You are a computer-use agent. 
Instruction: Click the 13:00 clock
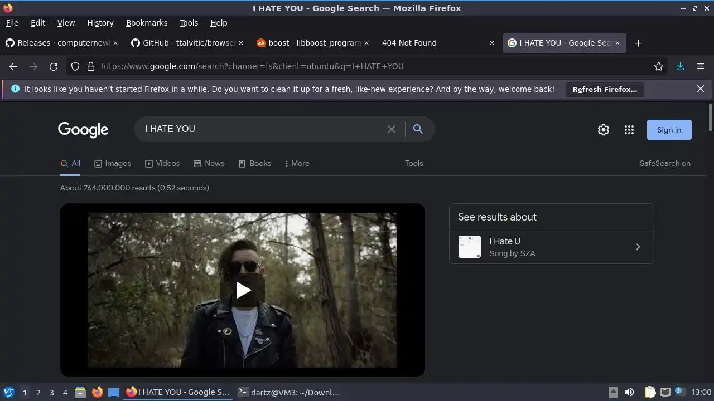coord(701,392)
